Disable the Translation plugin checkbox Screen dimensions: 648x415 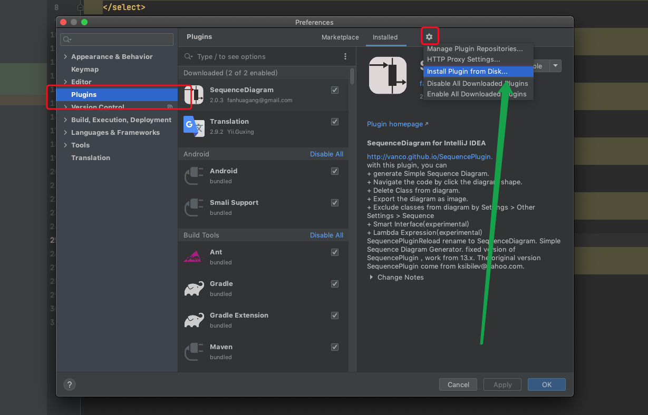click(x=334, y=122)
